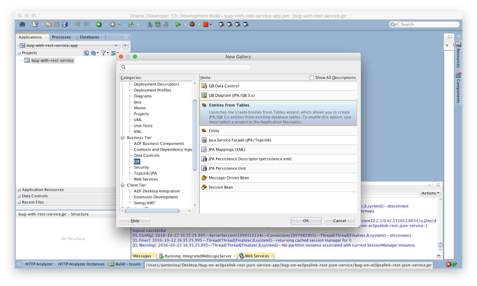Click the refresh icon in Projects header
This screenshot has height=286, width=477.
pyautogui.click(x=93, y=53)
